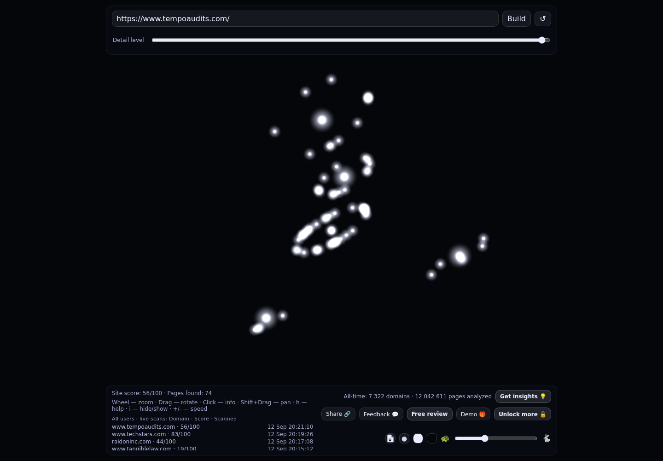Click the record dot icon button

[404, 438]
